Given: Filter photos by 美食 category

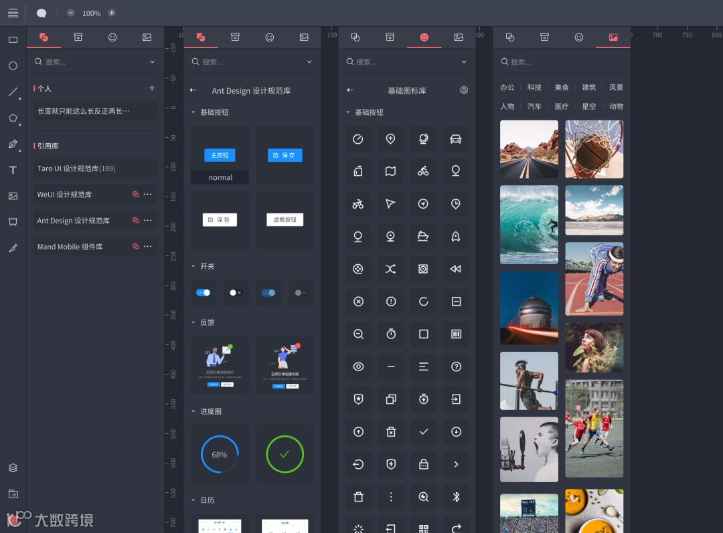Looking at the screenshot, I should pyautogui.click(x=562, y=87).
